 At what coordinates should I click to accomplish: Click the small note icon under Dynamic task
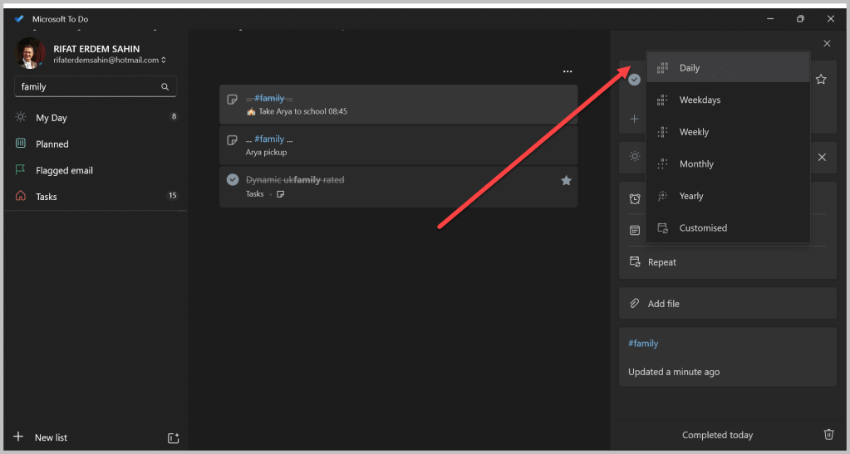[x=280, y=194]
